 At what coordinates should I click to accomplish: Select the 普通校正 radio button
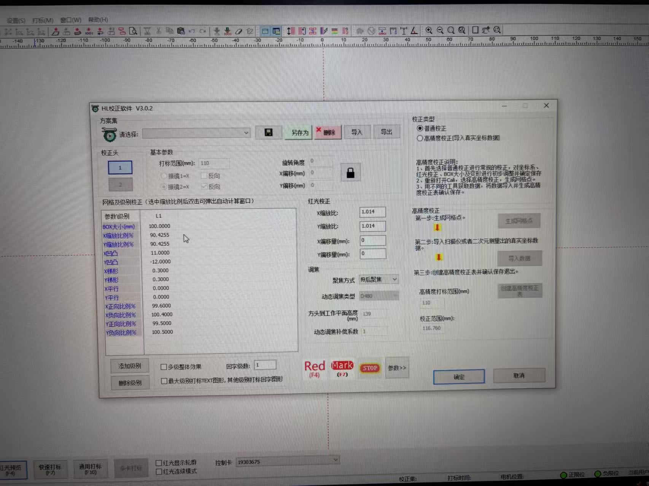pos(420,128)
